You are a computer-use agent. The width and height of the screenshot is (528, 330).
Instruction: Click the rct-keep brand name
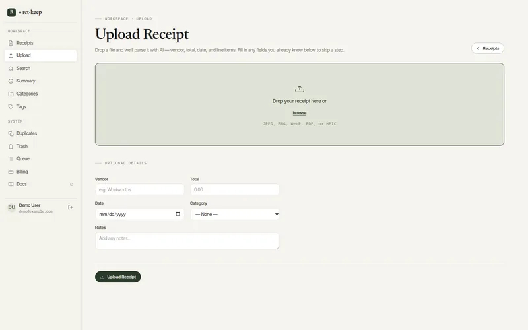coord(32,12)
